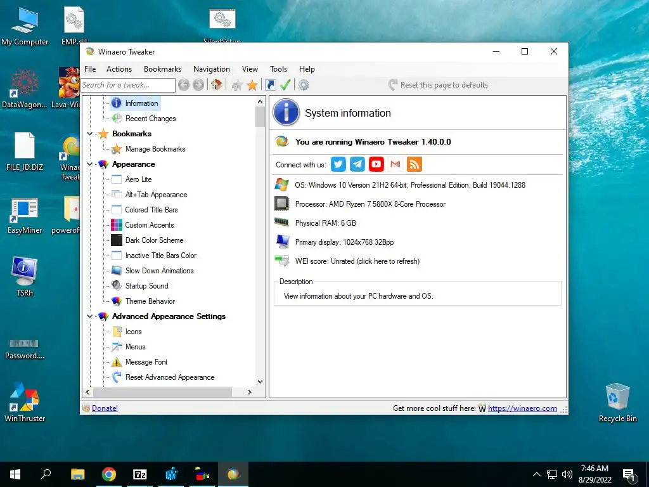Open settings with the gear toolbar icon
Screen dimensions: 649x487
[x=304, y=85]
